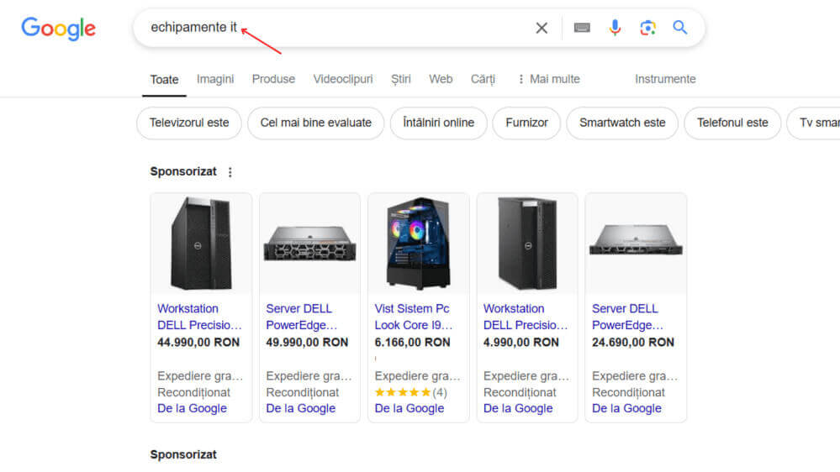Clear the search query with the X icon
Viewport: 840px width, 472px height.
[x=542, y=28]
